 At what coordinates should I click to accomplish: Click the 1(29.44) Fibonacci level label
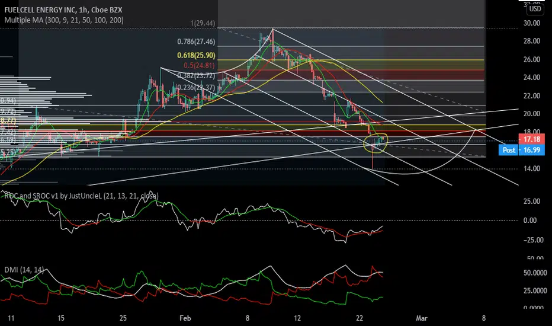[203, 23]
